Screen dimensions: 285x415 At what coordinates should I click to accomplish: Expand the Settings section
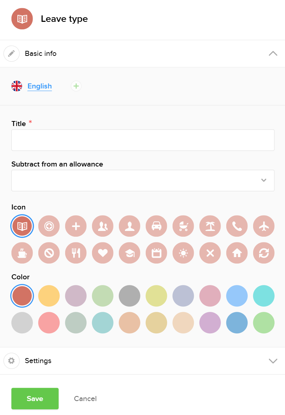273,361
